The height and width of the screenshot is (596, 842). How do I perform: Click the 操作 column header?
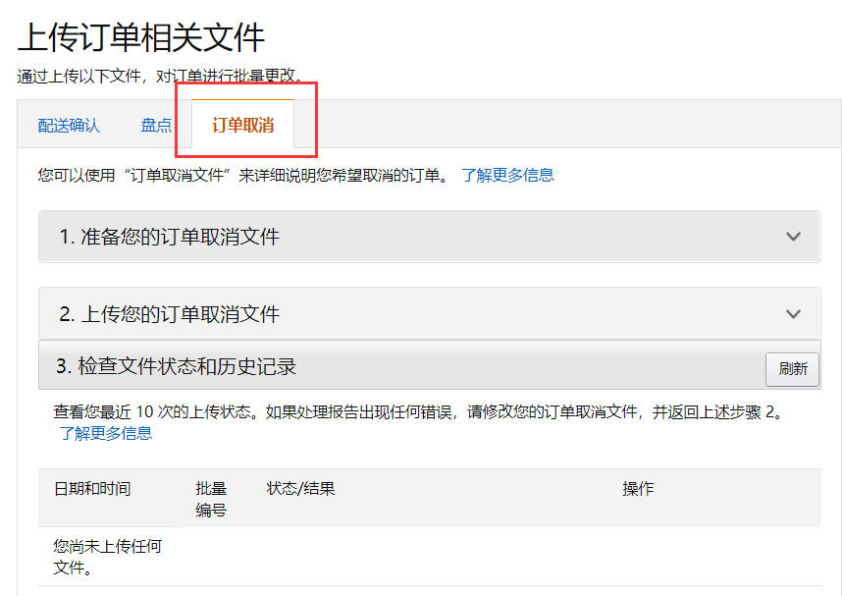(638, 489)
